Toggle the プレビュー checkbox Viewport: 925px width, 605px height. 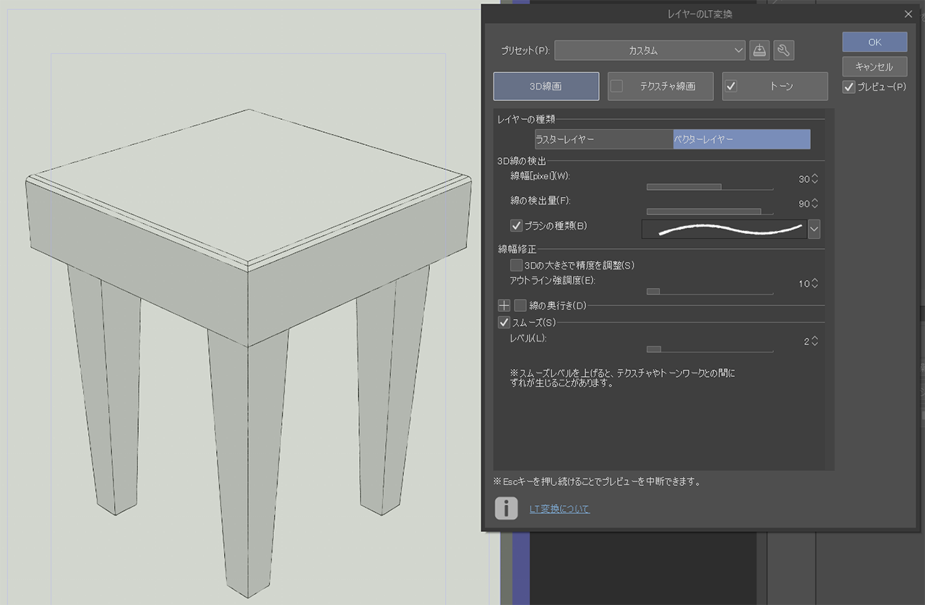pyautogui.click(x=849, y=87)
